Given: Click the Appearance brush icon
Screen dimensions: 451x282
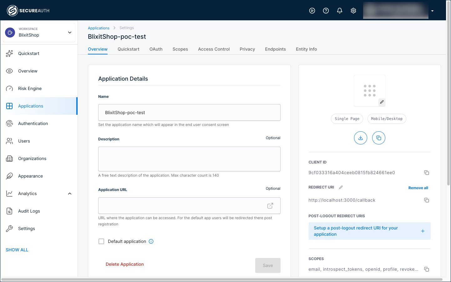Looking at the screenshot, I should (9, 176).
